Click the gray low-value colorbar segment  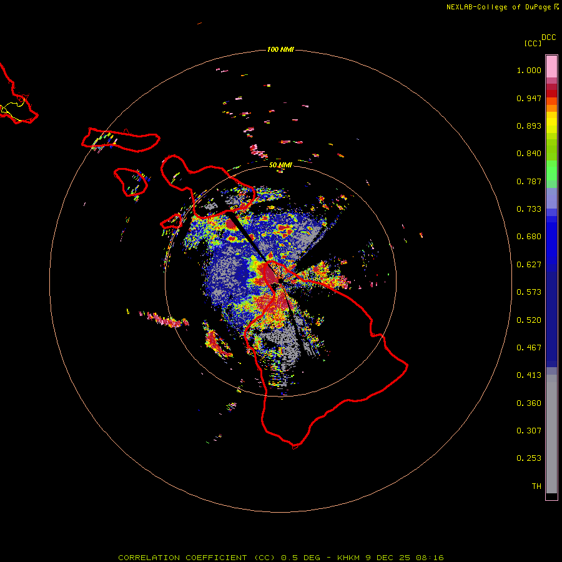pos(551,434)
